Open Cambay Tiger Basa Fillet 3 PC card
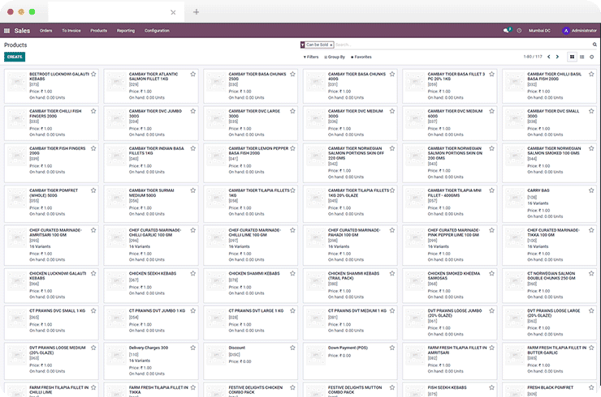The image size is (601, 397). [450, 86]
